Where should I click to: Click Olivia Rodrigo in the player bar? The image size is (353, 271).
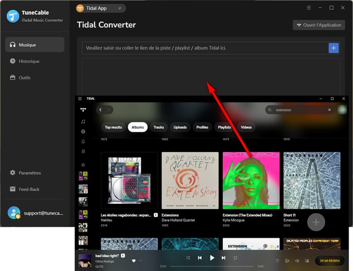(x=105, y=262)
